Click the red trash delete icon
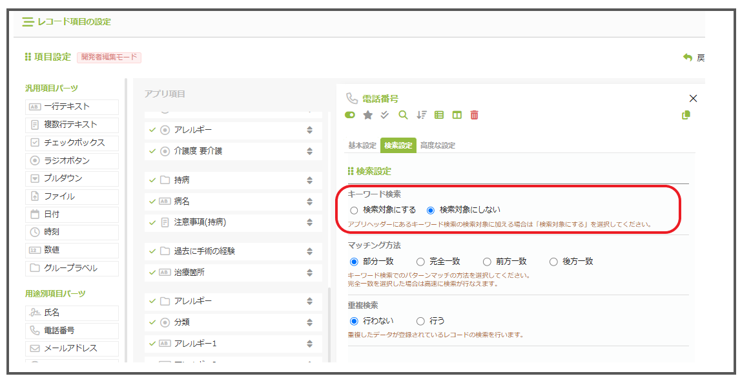 (475, 115)
